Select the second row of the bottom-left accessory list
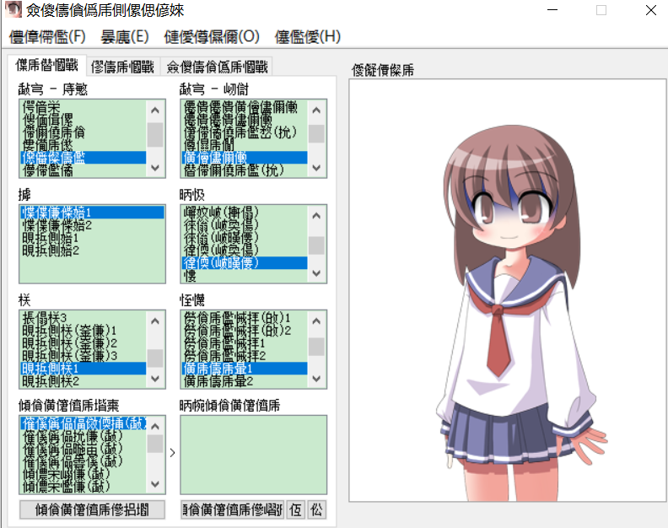 pos(83,436)
